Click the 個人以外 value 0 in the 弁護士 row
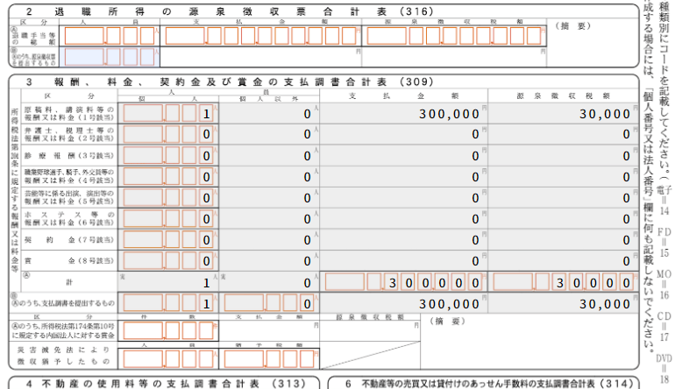 click(307, 135)
